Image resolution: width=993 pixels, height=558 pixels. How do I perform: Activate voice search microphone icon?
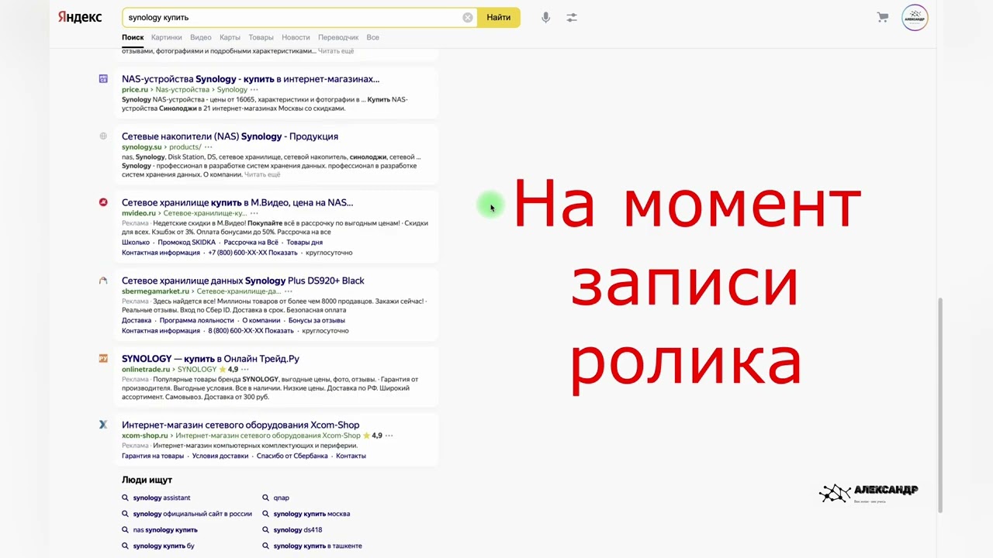[x=546, y=17]
